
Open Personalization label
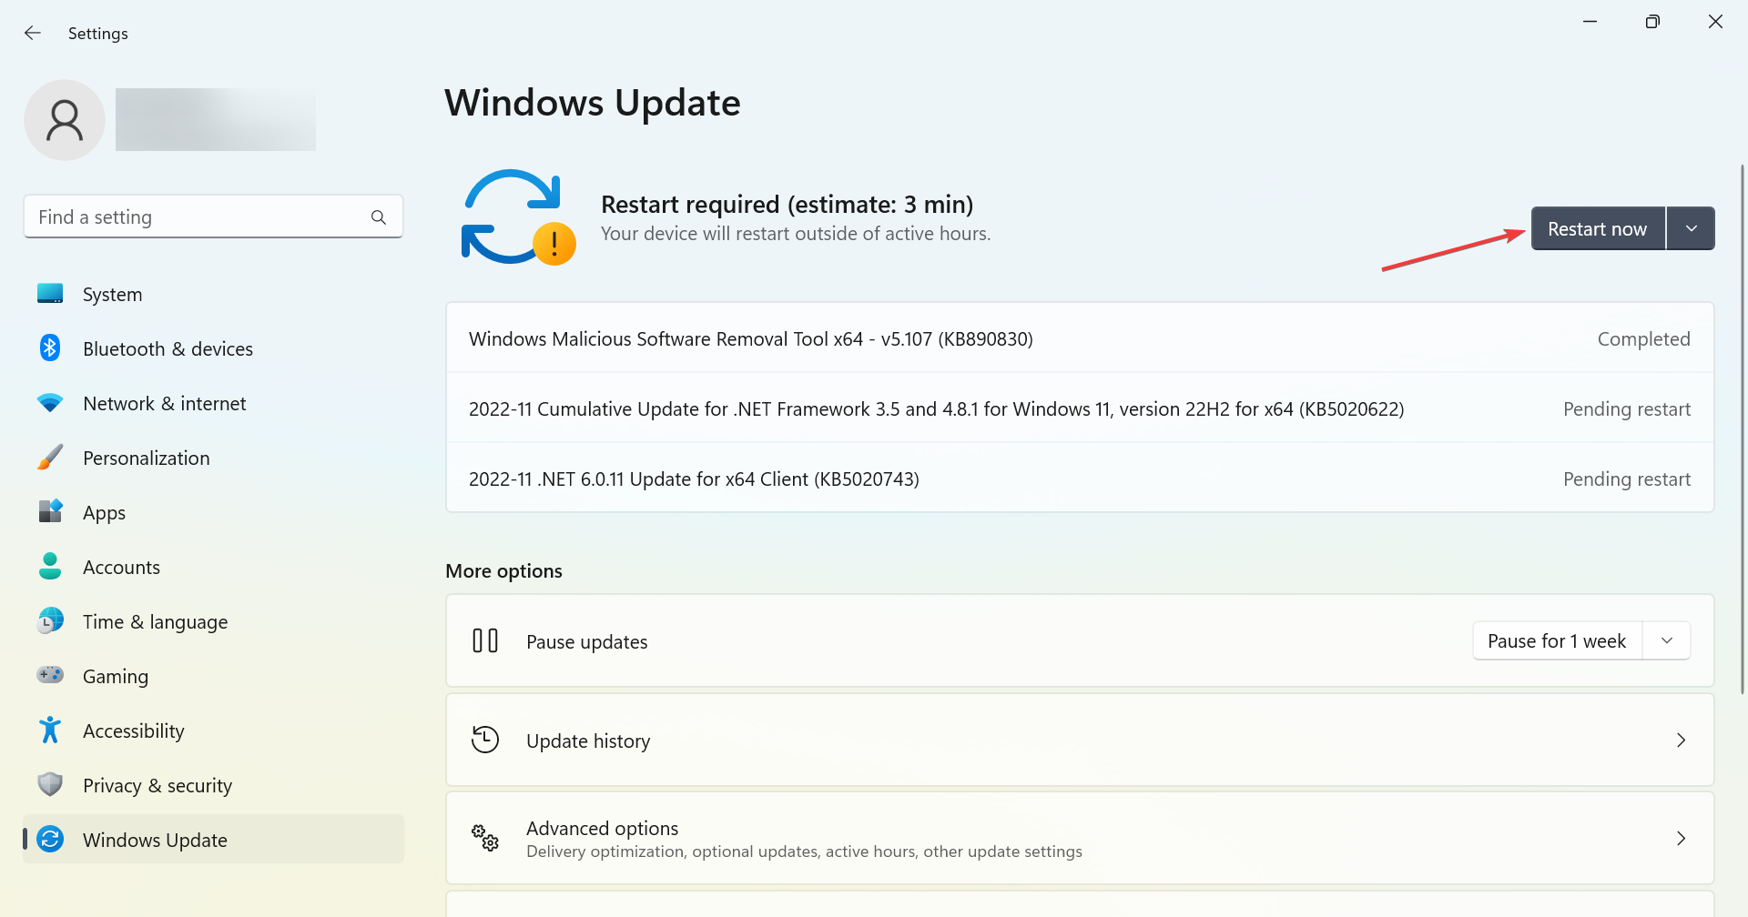click(146, 458)
